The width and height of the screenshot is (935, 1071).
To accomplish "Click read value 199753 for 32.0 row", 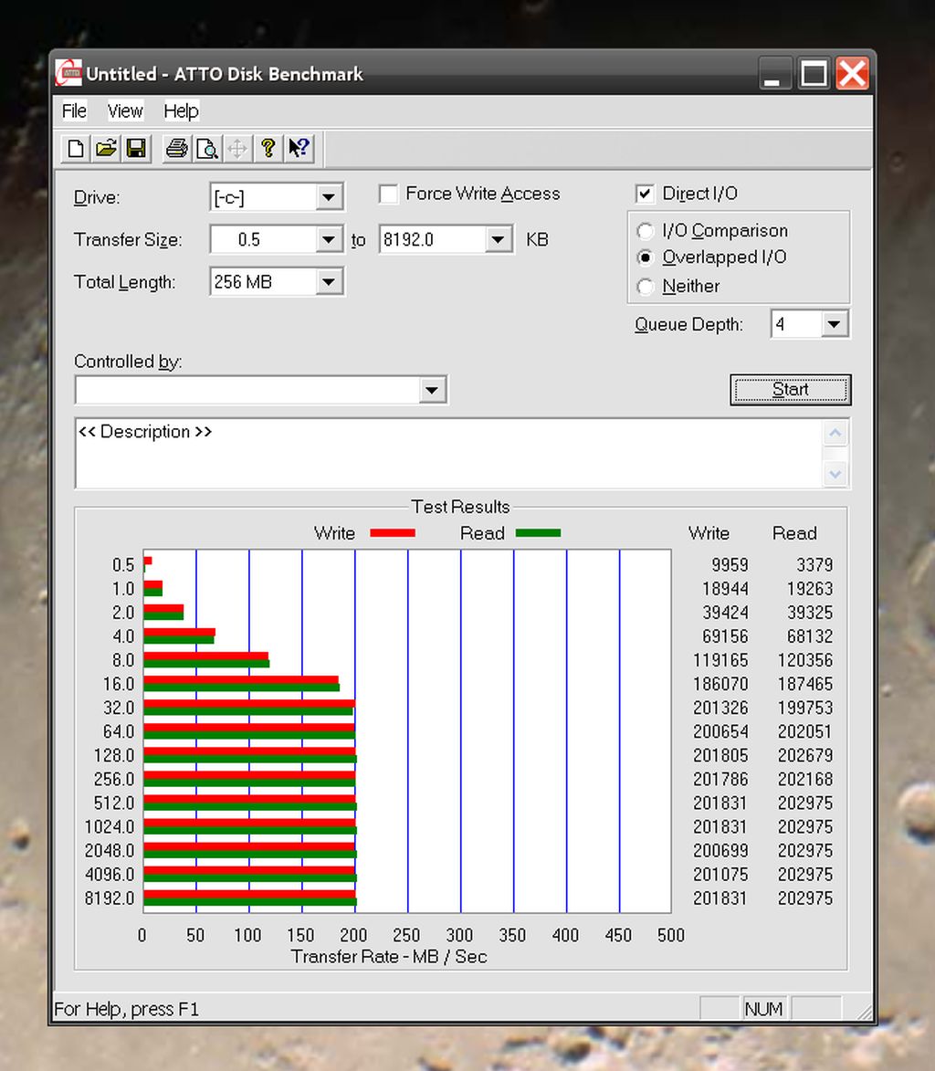I will (805, 709).
